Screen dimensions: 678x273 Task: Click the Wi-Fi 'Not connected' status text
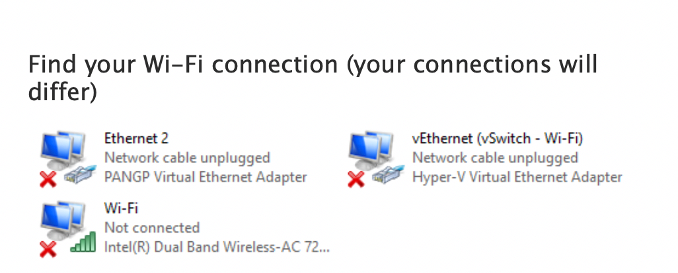(152, 228)
